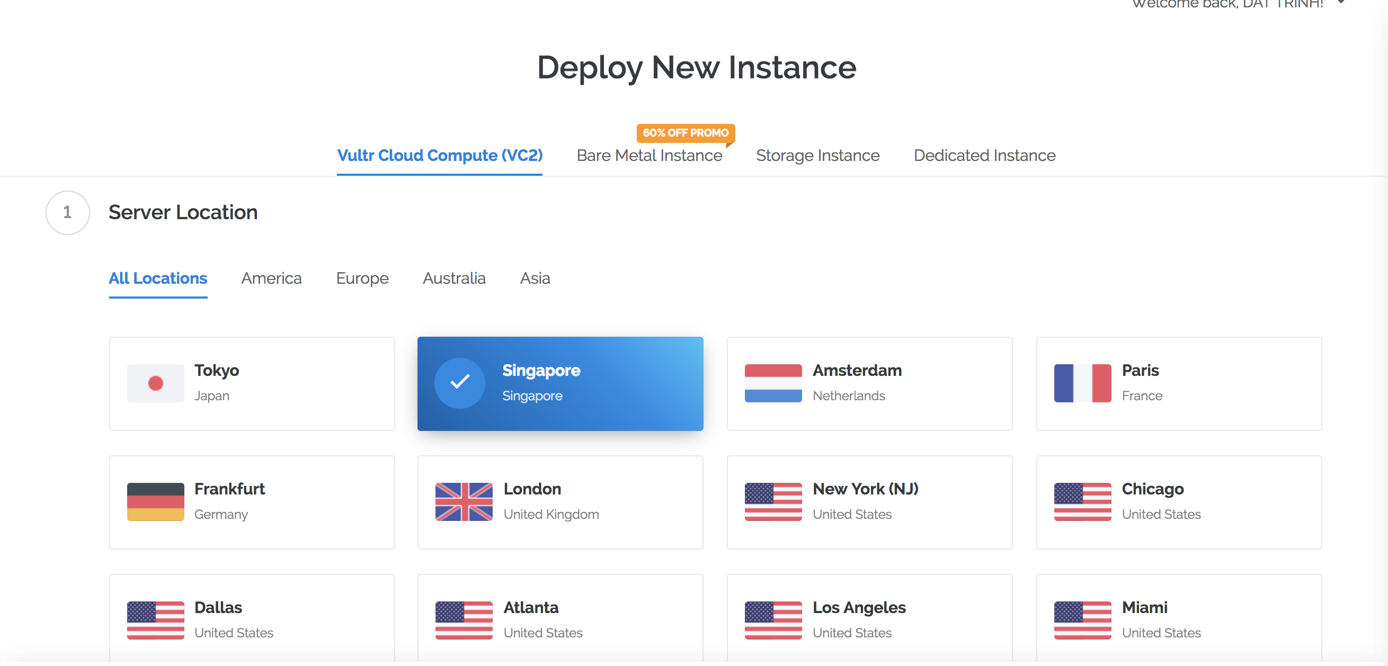Viewport: 1388px width, 666px height.
Task: Click the step 1 circle indicator
Action: click(x=67, y=212)
